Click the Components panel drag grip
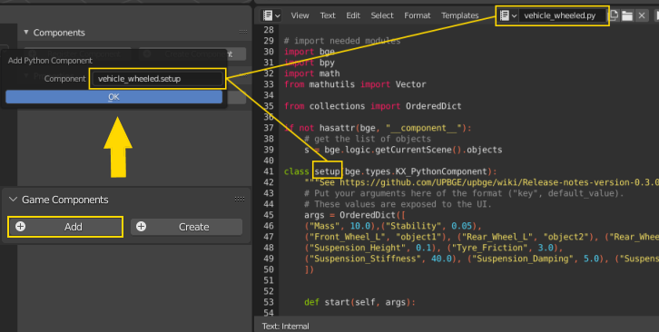This screenshot has width=659, height=332. (x=243, y=32)
